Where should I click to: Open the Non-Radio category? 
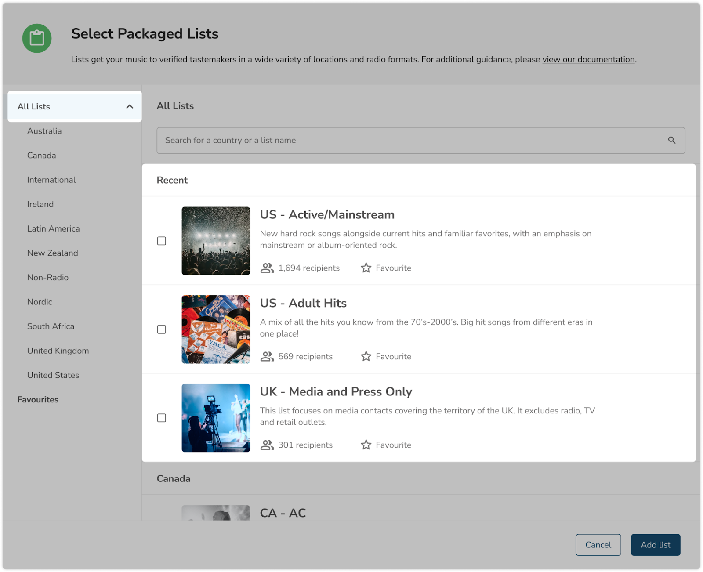pos(48,277)
